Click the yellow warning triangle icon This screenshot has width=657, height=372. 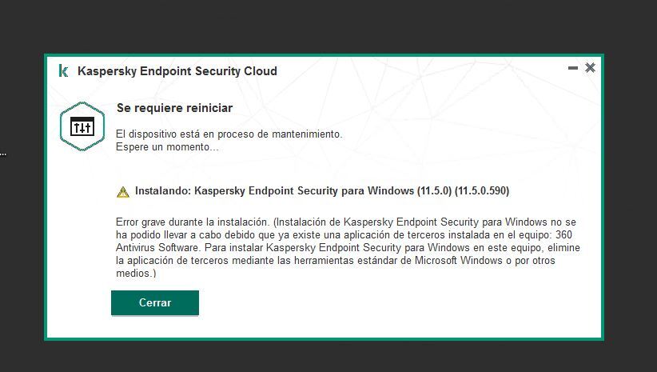123,192
